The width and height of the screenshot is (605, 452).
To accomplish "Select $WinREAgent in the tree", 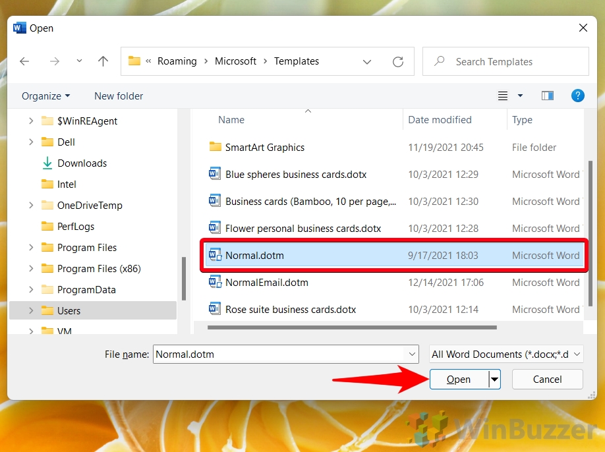I will [87, 121].
